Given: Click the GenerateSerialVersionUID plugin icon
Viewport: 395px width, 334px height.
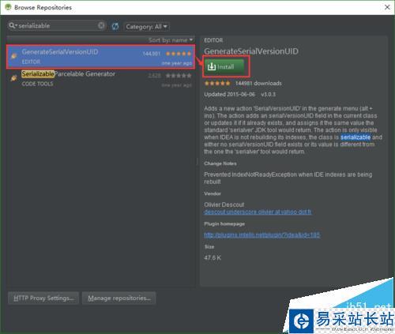Looking at the screenshot, I should pyautogui.click(x=13, y=56).
